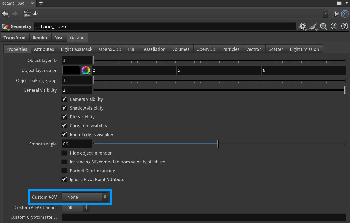The image size is (350, 223).
Task: Switch to the Light Pass Mask tab
Action: [x=76, y=49]
